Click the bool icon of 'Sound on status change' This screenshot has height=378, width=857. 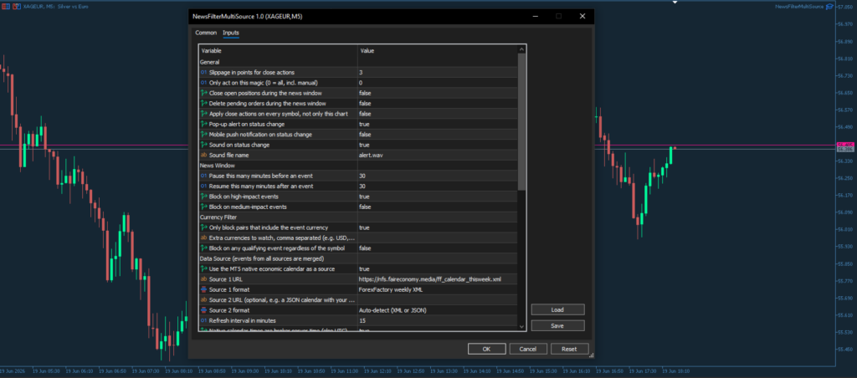coord(204,145)
